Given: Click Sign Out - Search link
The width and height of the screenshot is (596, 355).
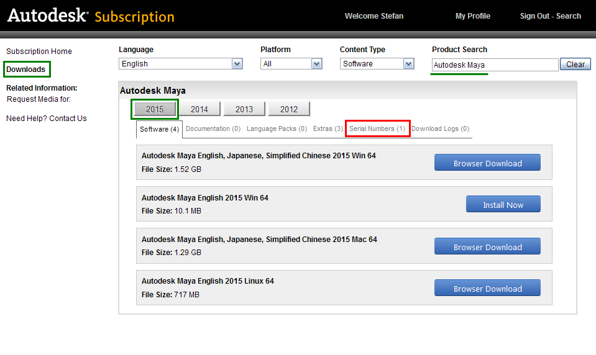Looking at the screenshot, I should point(551,16).
